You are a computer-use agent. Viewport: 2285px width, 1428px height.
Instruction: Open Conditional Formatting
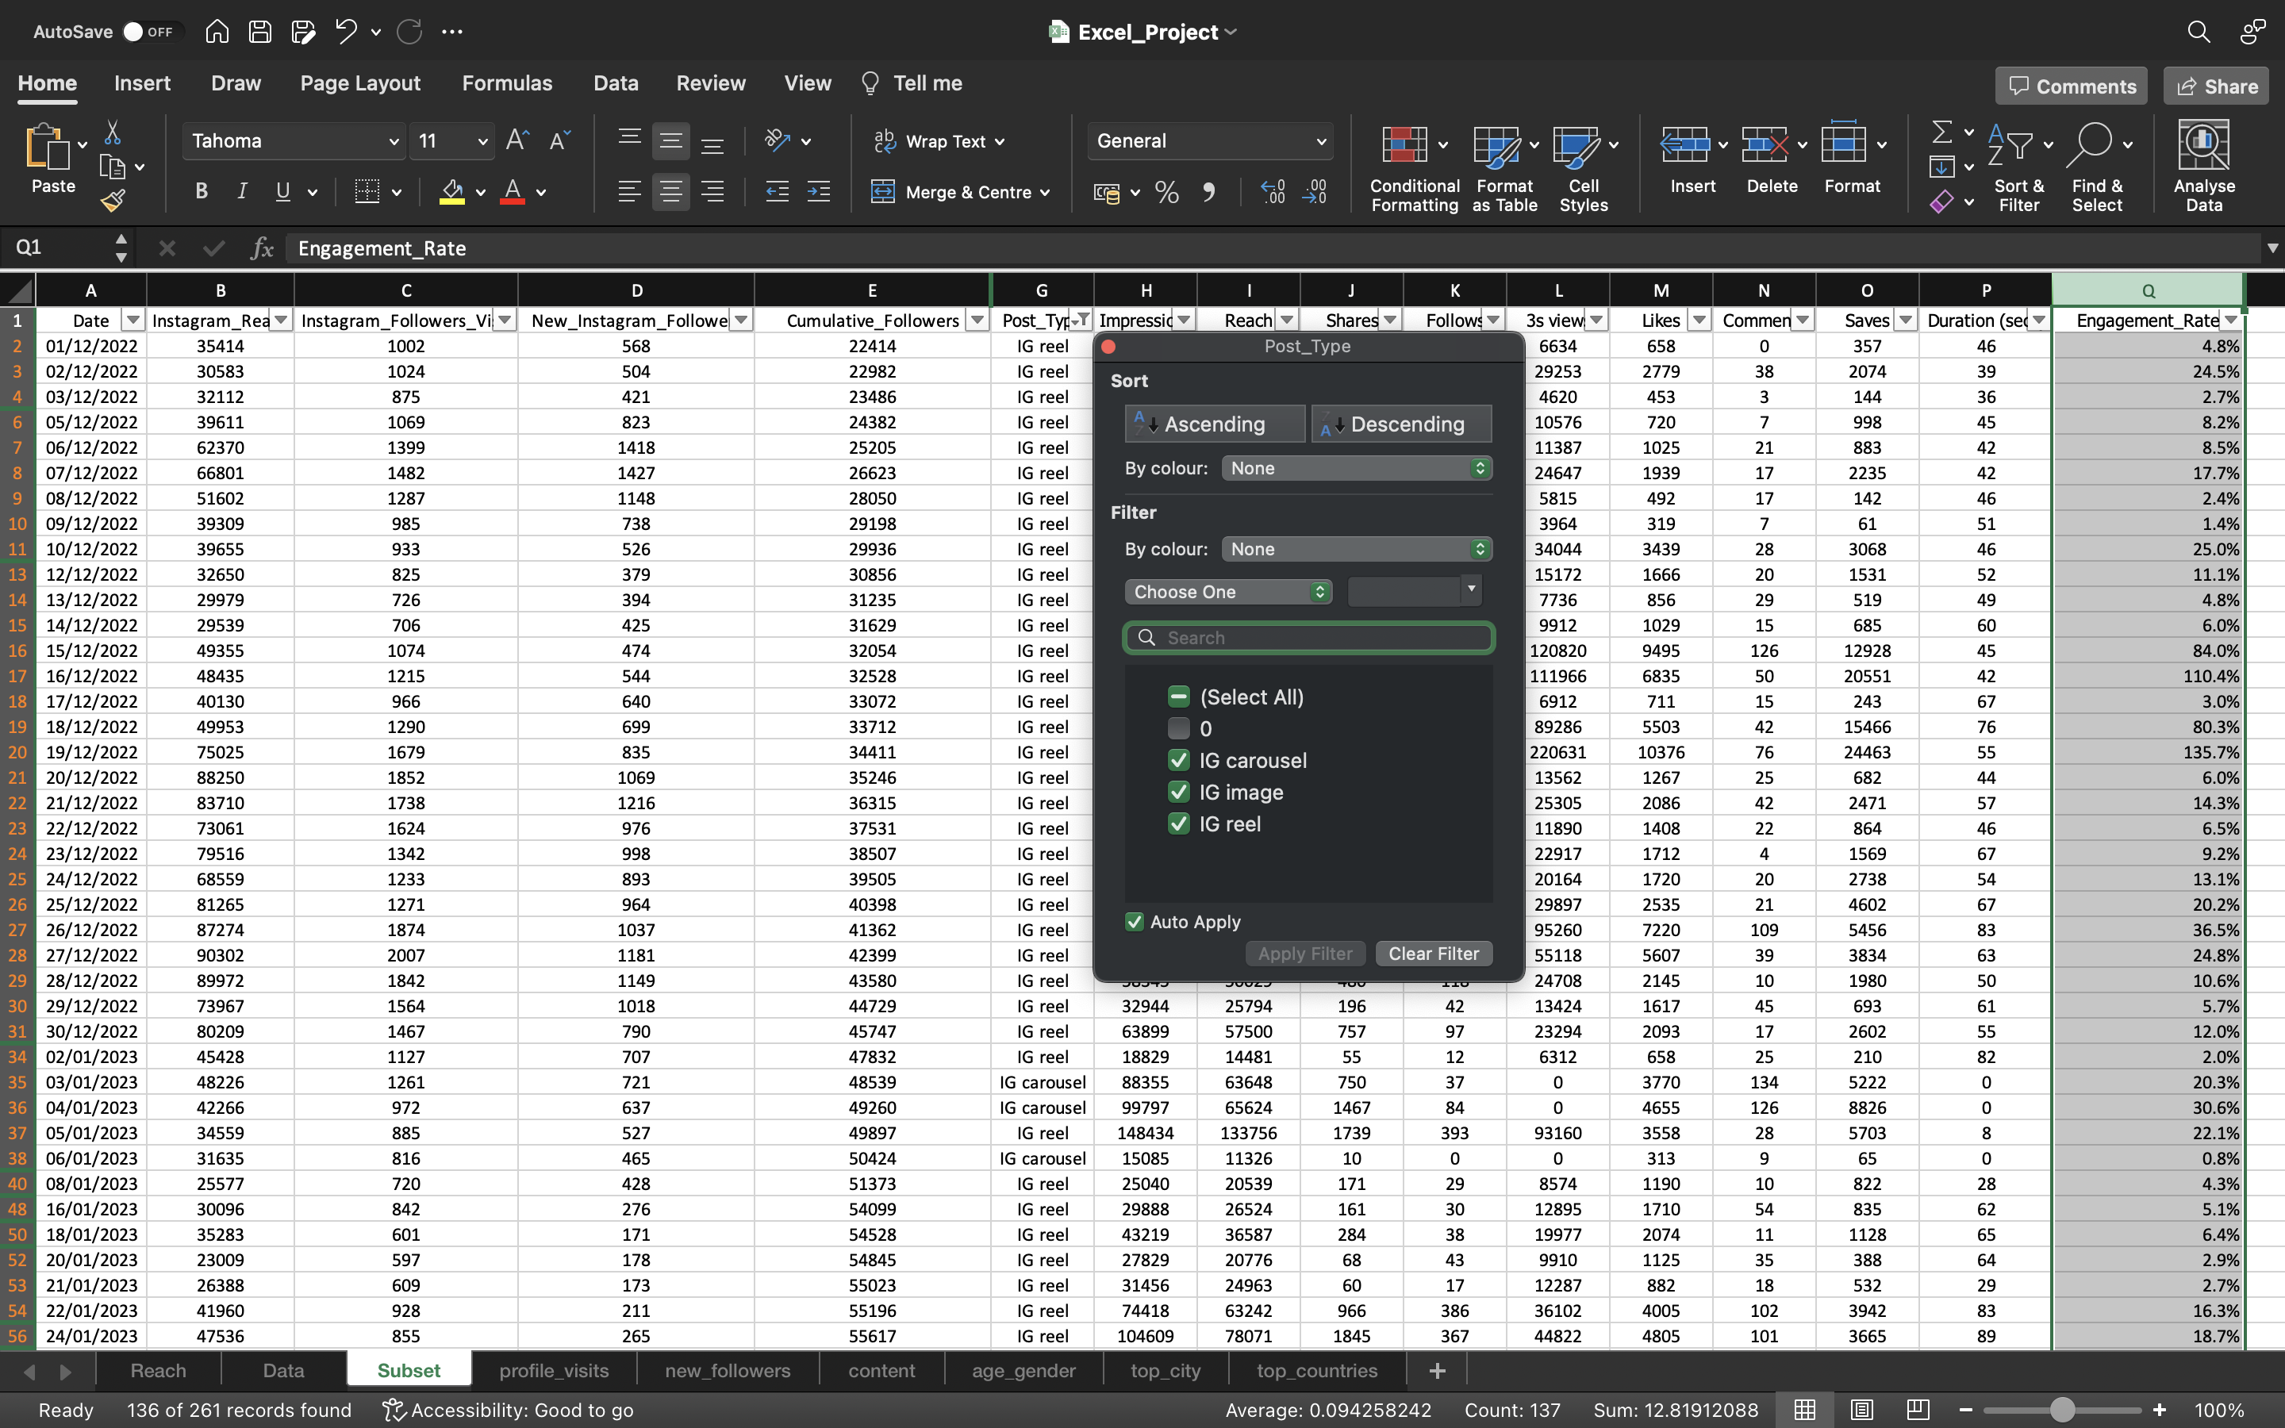coord(1415,168)
